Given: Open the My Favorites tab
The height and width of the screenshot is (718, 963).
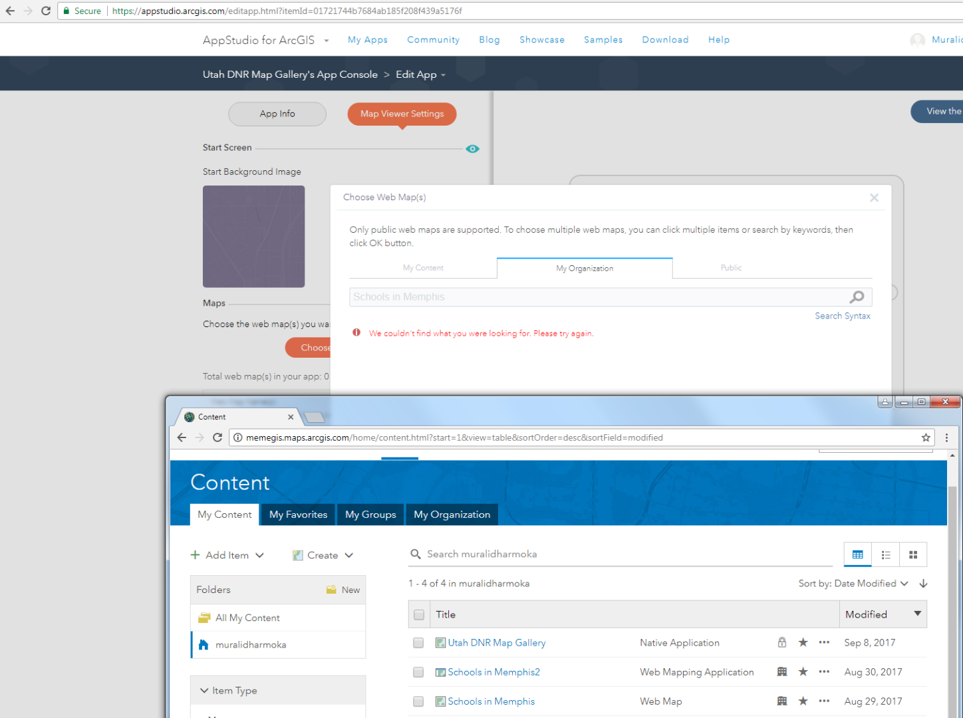Looking at the screenshot, I should click(298, 515).
